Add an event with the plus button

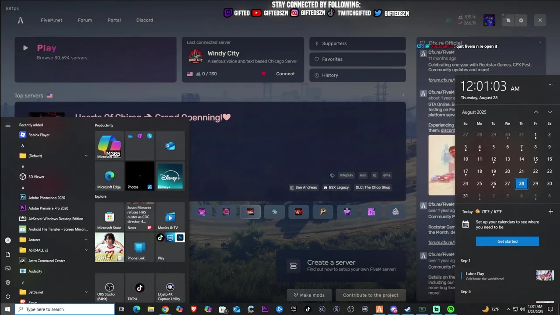pos(550,212)
